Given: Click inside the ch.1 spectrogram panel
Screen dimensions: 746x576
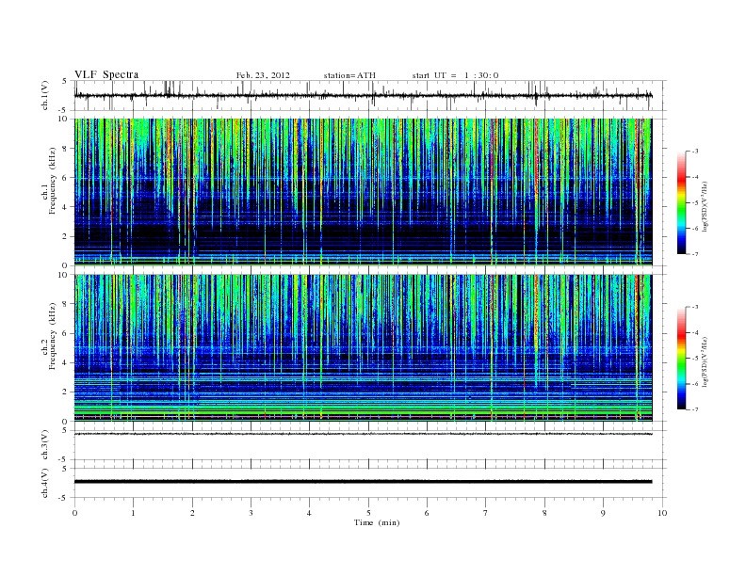Looking at the screenshot, I should [x=363, y=191].
